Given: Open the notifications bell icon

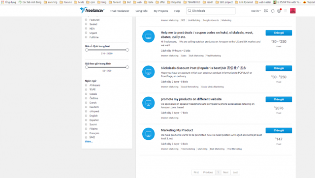Looking at the screenshot, I should pyautogui.click(x=273, y=11).
